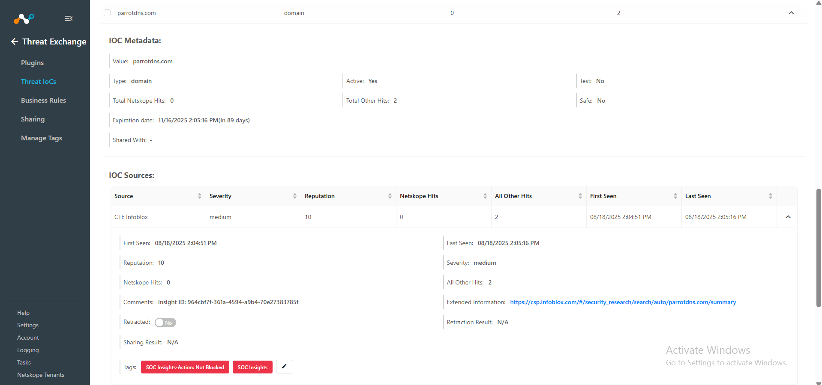
Task: Open Help page
Action: tap(23, 313)
